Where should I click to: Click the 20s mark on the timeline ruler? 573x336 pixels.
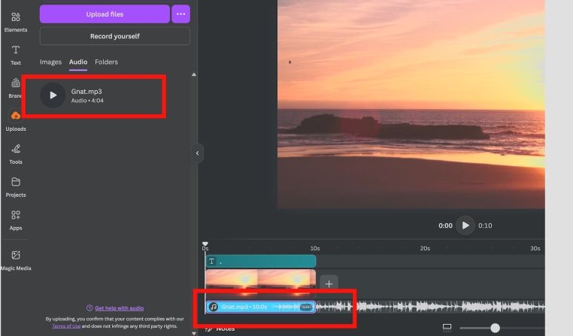[425, 248]
